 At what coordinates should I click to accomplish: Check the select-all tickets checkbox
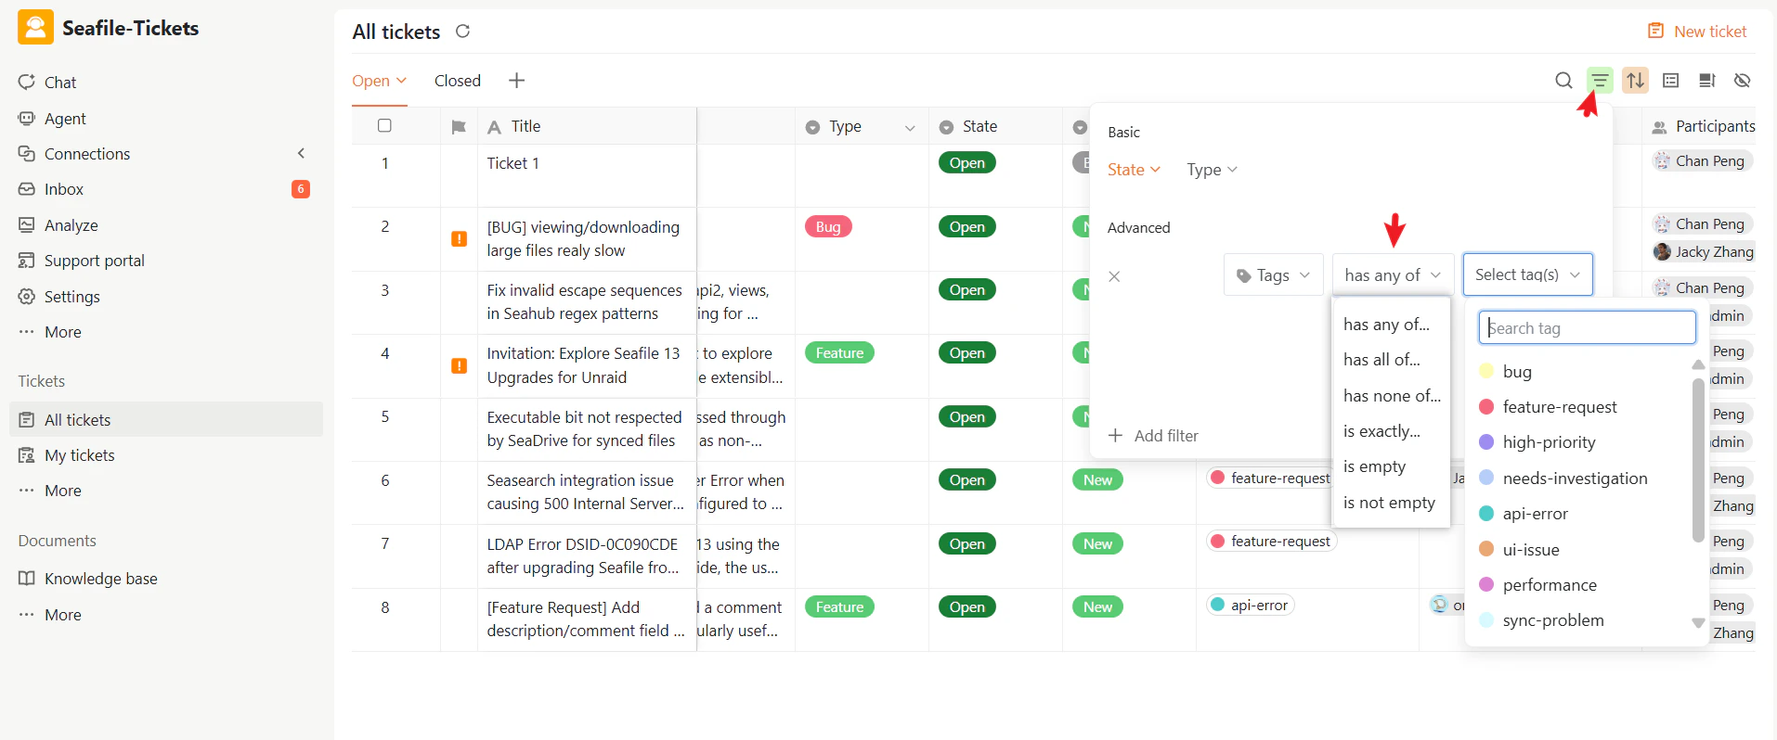click(x=384, y=125)
